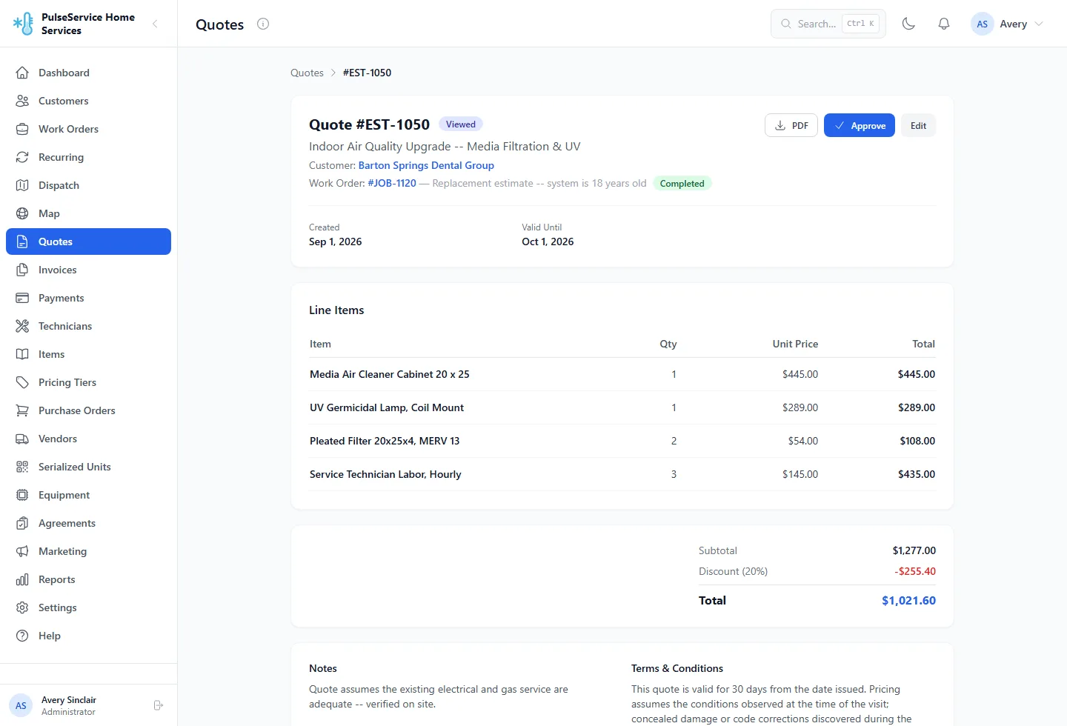This screenshot has height=726, width=1067.
Task: Click the Search input field
Action: (828, 24)
